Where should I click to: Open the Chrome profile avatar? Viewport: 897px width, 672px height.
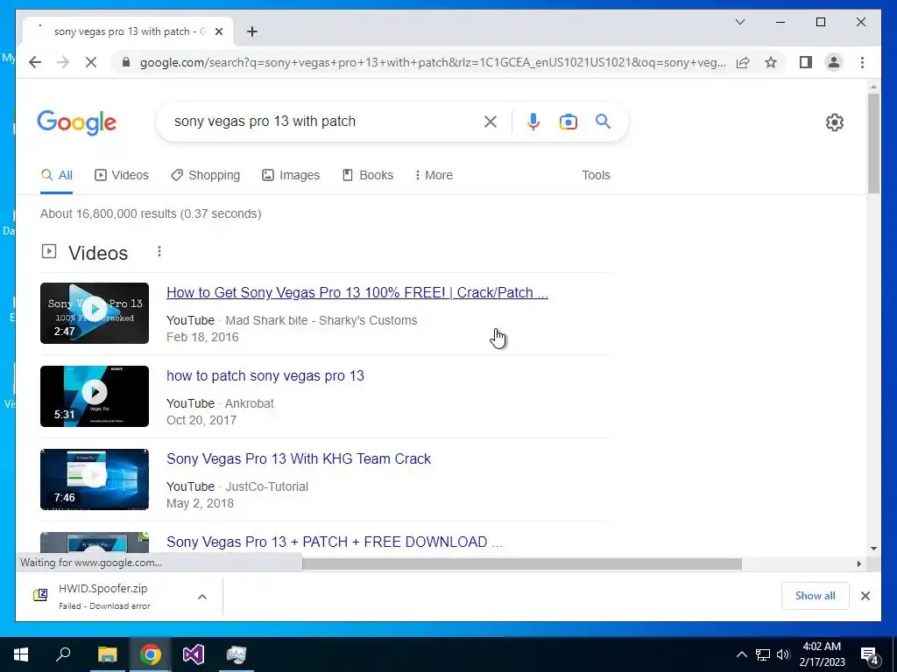pos(834,62)
